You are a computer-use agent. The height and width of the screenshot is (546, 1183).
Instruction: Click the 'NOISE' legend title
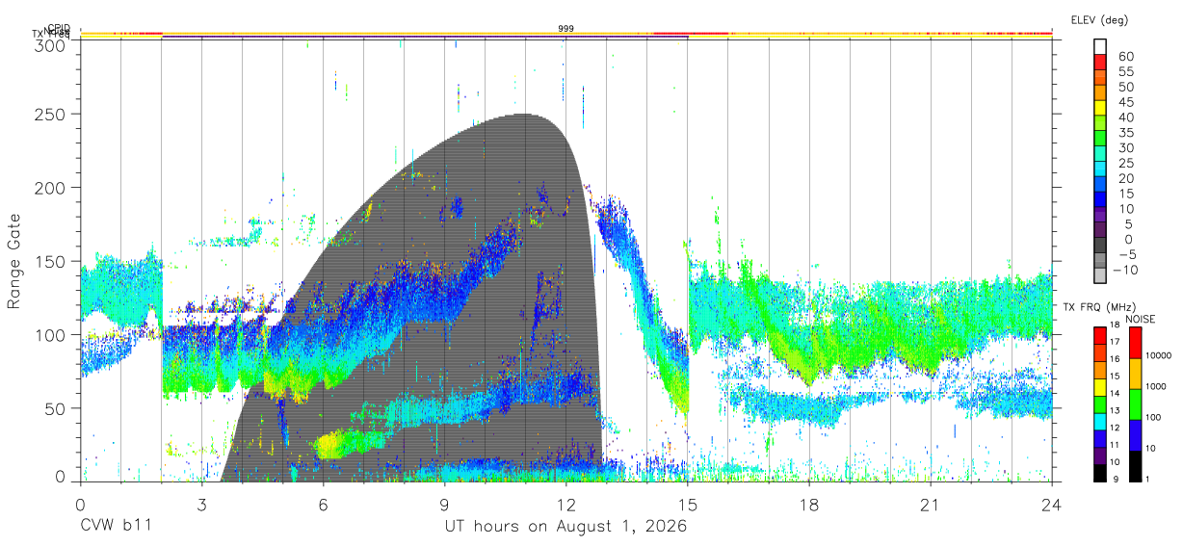point(1141,319)
